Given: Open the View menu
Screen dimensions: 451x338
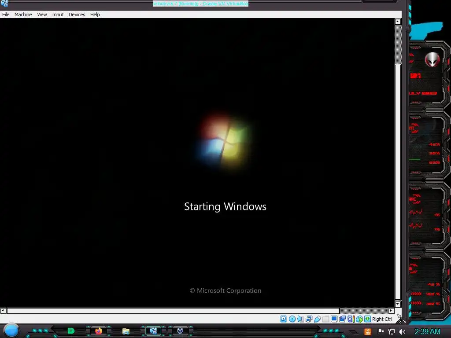Looking at the screenshot, I should 42,15.
